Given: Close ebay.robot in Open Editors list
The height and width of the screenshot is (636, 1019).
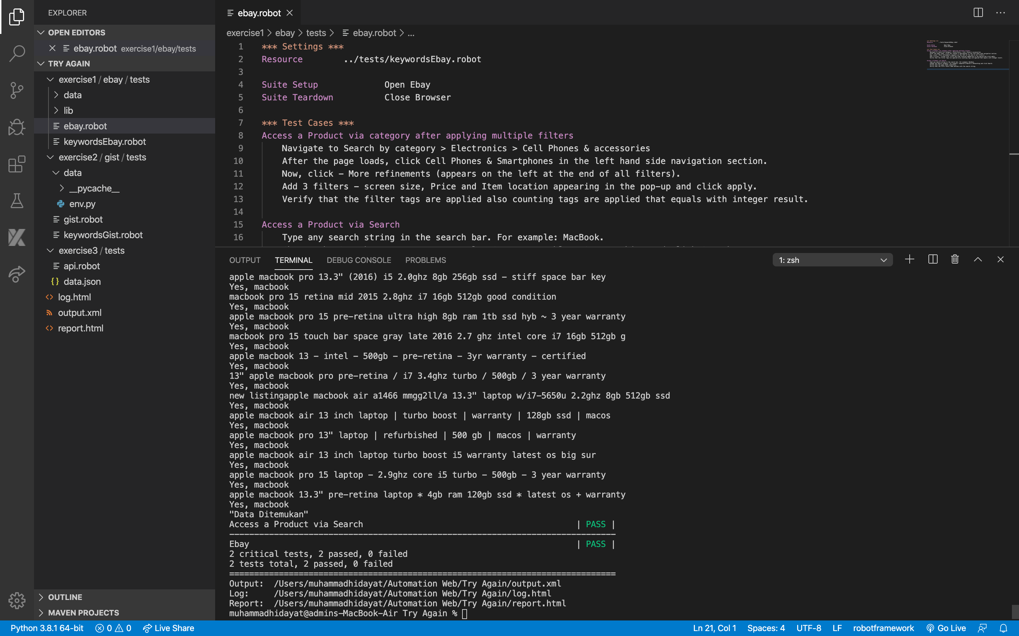Looking at the screenshot, I should [x=52, y=48].
